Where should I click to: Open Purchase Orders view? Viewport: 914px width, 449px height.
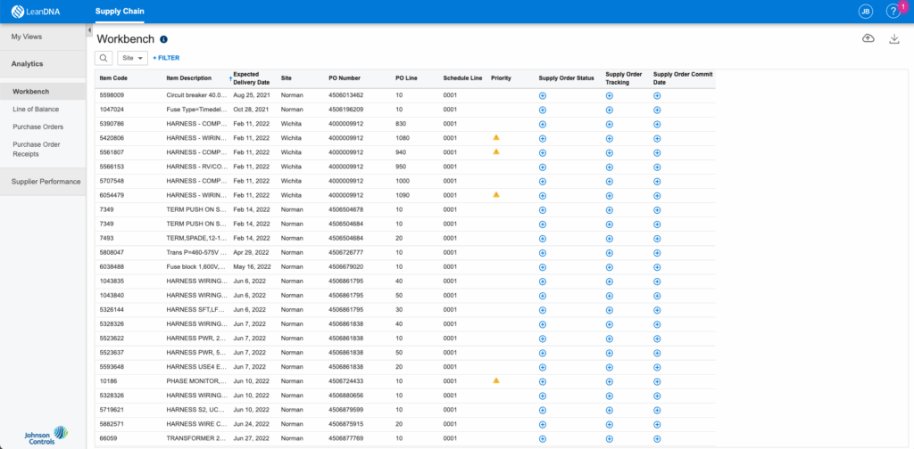37,127
